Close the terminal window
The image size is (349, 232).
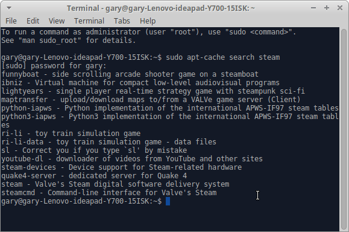point(339,8)
